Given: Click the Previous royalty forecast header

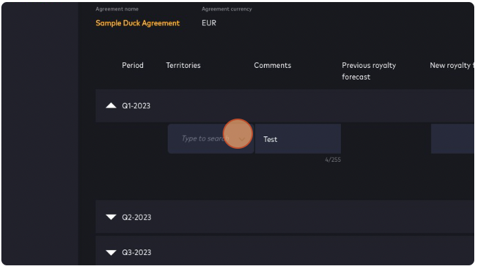Looking at the screenshot, I should (x=368, y=71).
